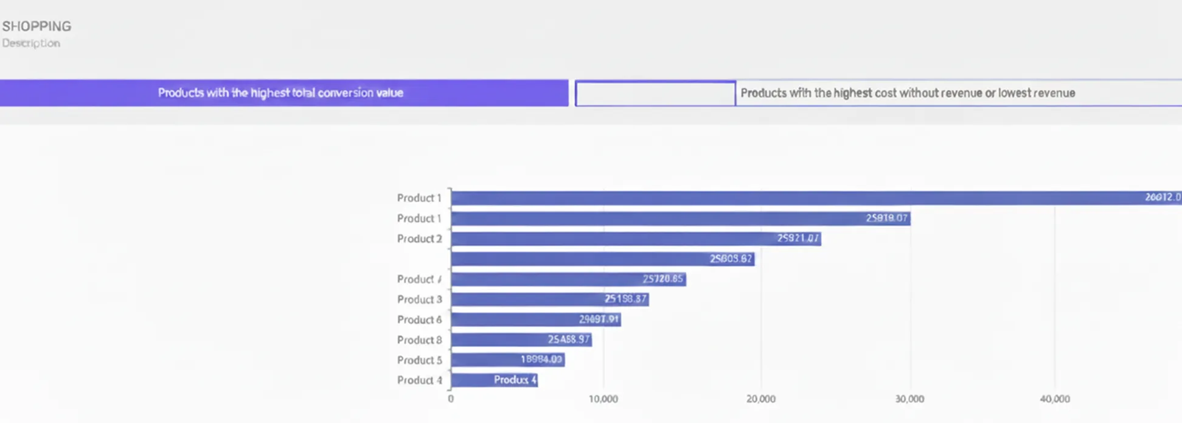Select the Product 5 bar
Image resolution: width=1182 pixels, height=423 pixels.
click(x=507, y=360)
